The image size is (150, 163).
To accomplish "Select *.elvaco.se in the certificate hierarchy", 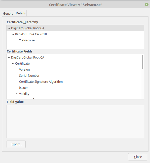I will (27, 40).
